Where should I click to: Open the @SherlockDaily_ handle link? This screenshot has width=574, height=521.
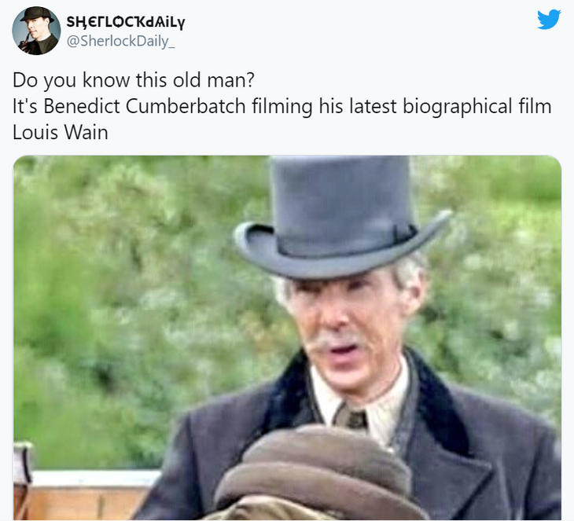pos(120,41)
